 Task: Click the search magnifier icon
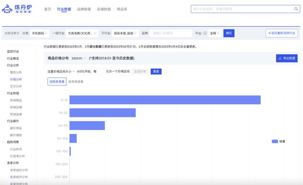click(296, 9)
